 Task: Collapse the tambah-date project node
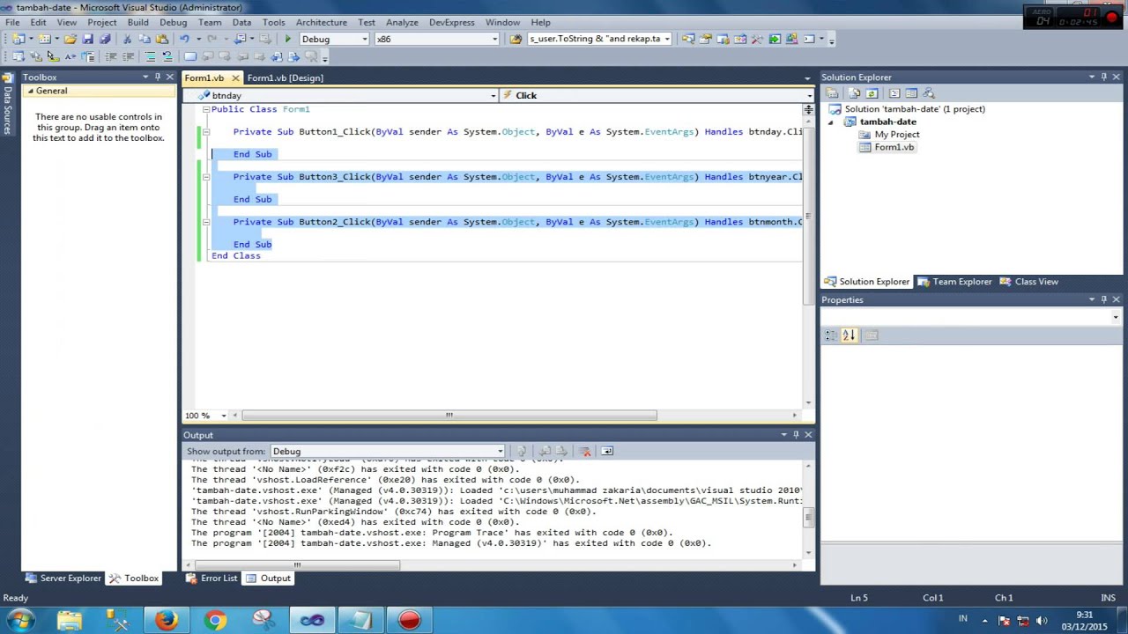(830, 122)
